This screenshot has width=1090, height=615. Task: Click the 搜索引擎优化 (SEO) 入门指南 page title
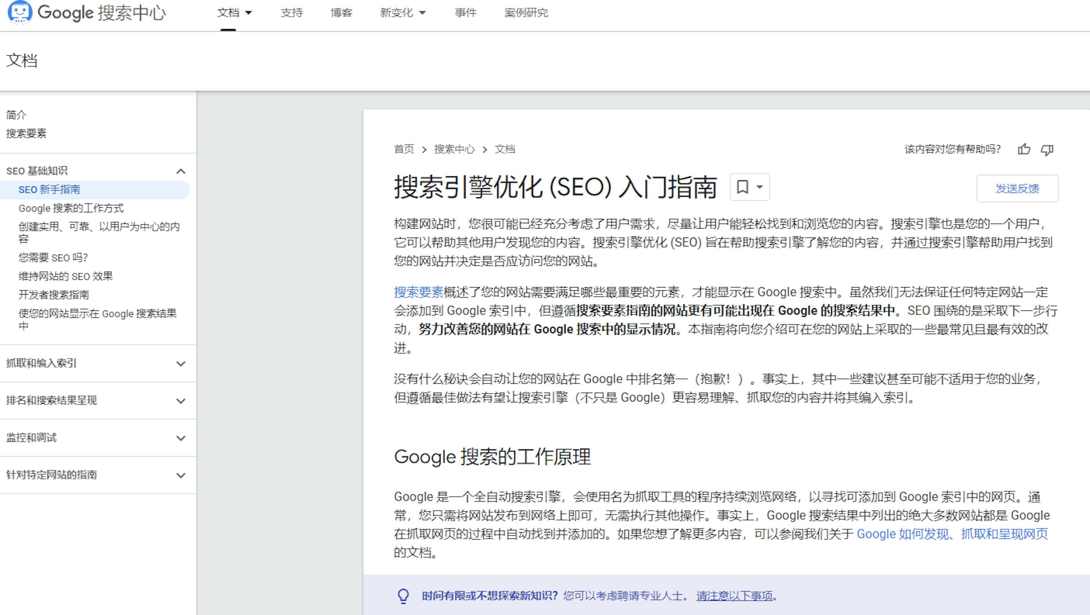pos(555,187)
